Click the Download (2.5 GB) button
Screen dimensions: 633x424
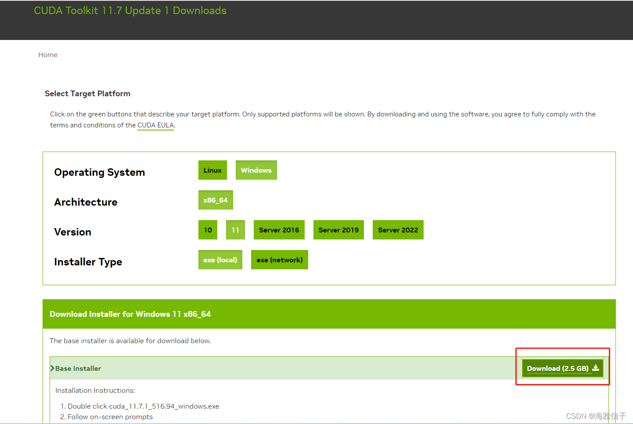click(x=562, y=368)
